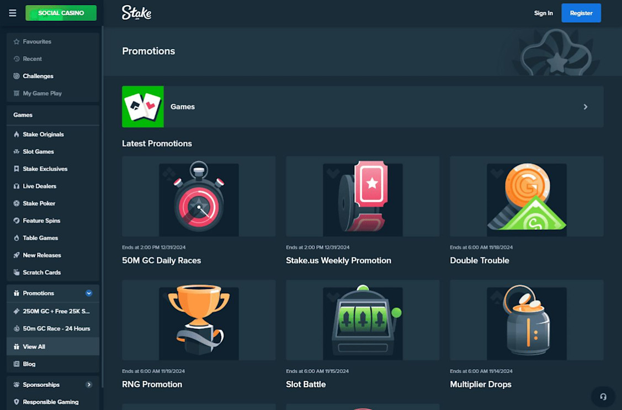Image resolution: width=622 pixels, height=410 pixels.
Task: Go to Challenges
Action: click(53, 76)
